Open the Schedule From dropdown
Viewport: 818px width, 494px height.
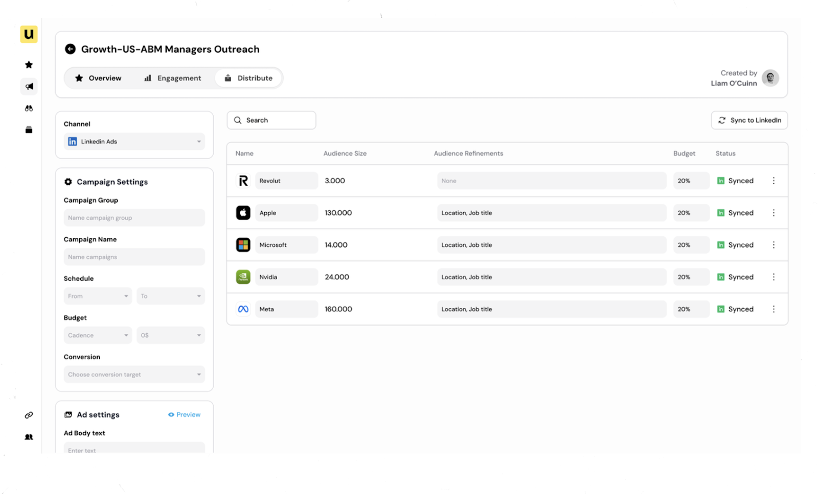(x=98, y=296)
